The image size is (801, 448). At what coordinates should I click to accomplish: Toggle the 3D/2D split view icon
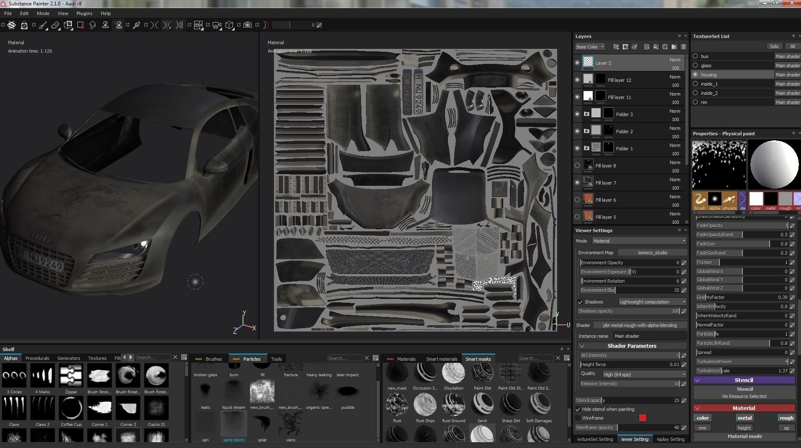click(198, 25)
